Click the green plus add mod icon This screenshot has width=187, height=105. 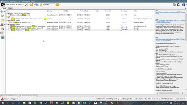(2, 12)
